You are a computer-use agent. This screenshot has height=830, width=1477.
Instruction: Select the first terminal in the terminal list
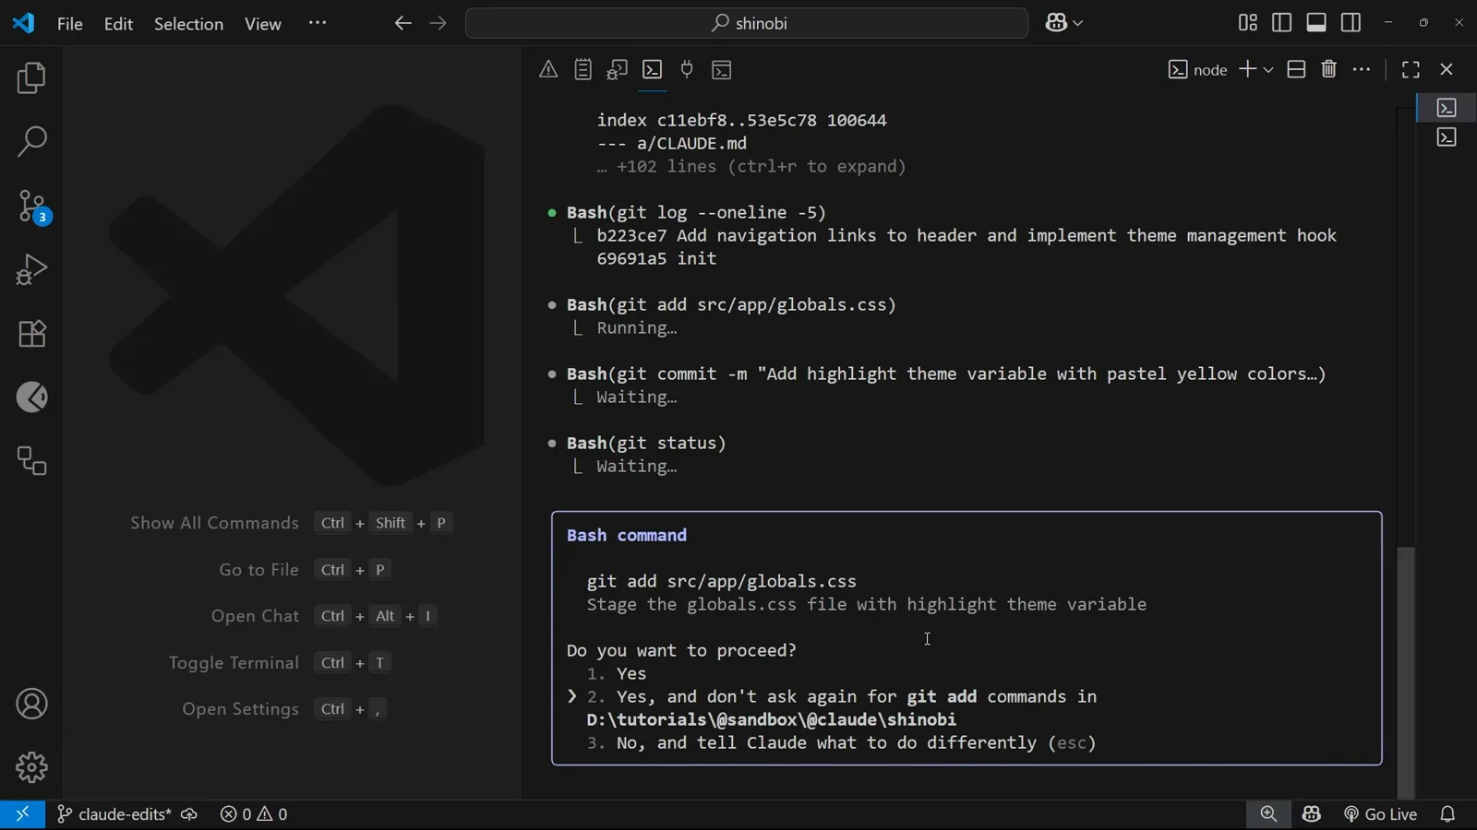click(x=1447, y=108)
